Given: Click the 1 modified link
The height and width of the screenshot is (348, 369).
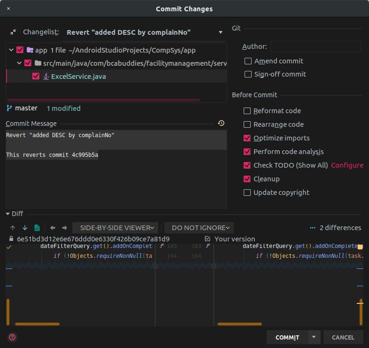Looking at the screenshot, I should (x=63, y=108).
